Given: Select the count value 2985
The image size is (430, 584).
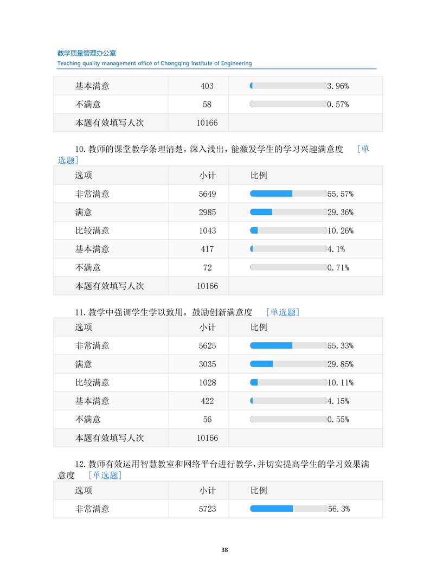Looking at the screenshot, I should [207, 213].
